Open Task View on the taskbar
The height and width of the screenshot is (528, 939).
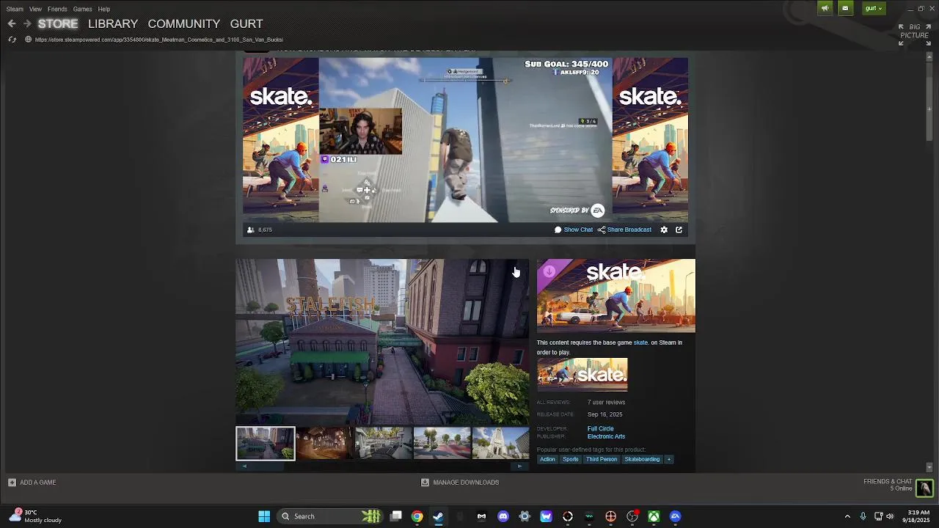[x=396, y=516]
